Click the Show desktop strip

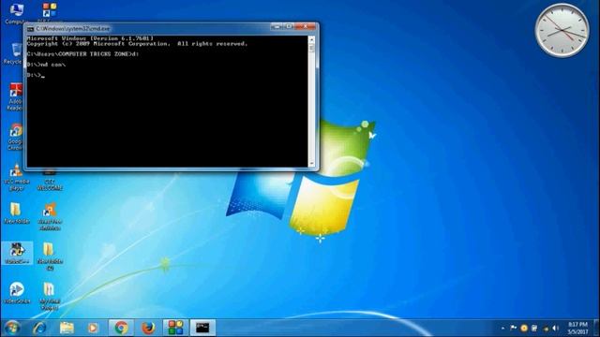(597, 328)
